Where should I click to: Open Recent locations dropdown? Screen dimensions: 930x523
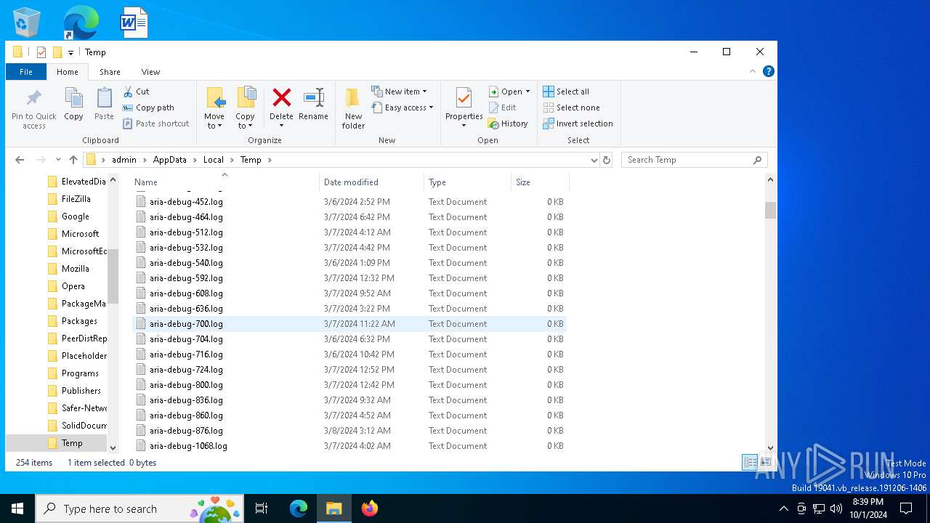point(58,160)
